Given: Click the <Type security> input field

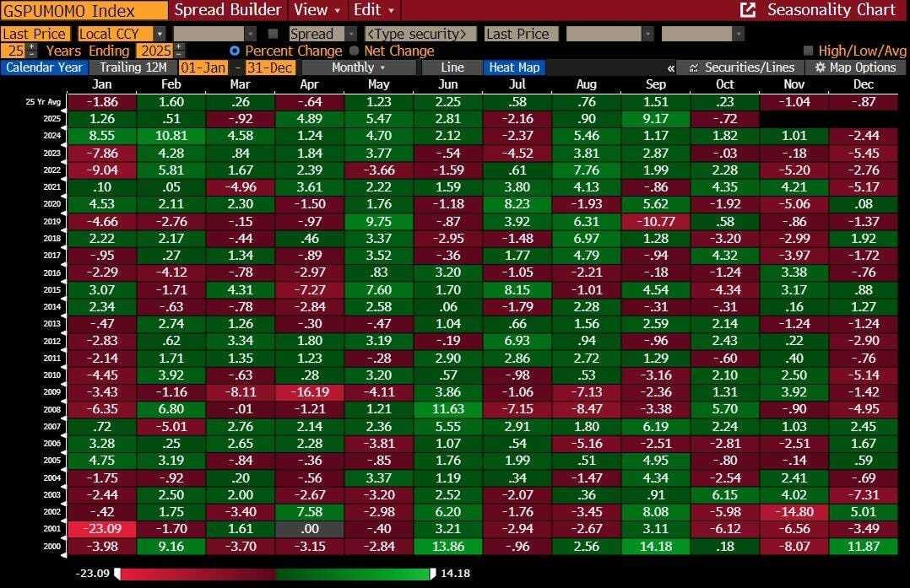Looking at the screenshot, I should coord(420,35).
